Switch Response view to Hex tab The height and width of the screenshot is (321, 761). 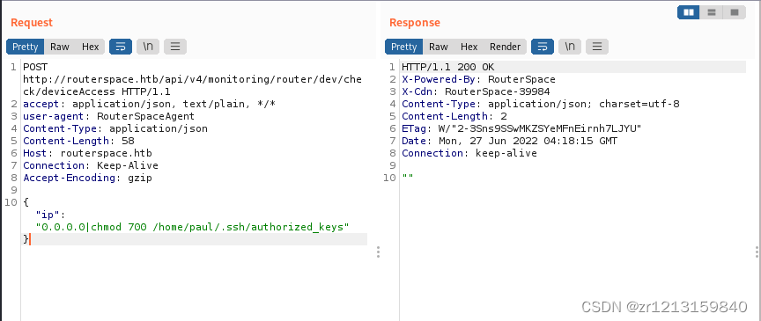point(469,47)
